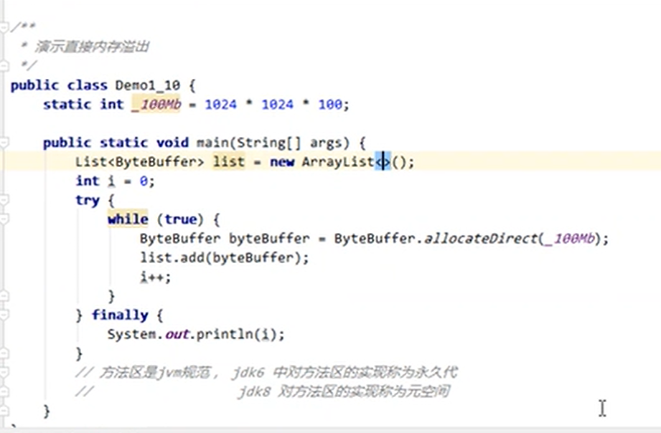
Task: Collapse the while loop fold marker
Action: (x=4, y=219)
